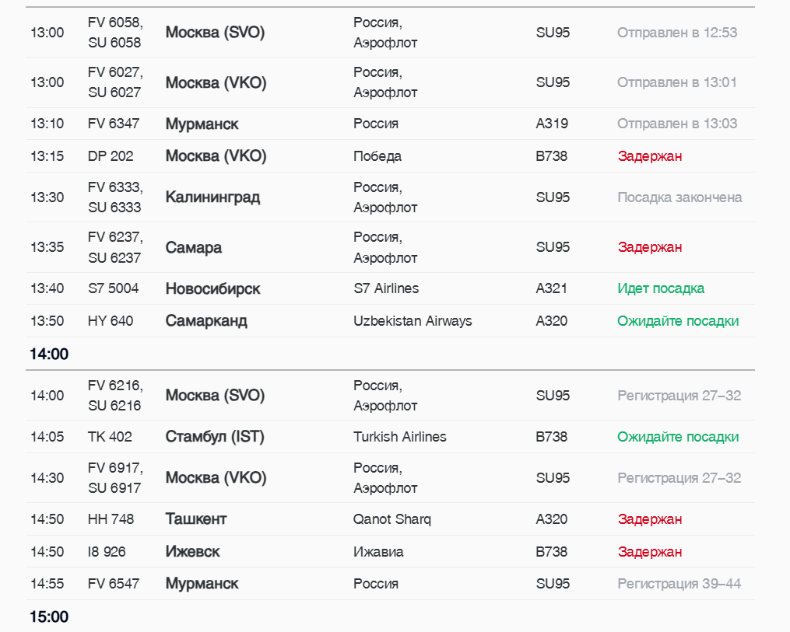
Task: Click 'Задержан' status for flight DP 202
Action: pos(649,156)
